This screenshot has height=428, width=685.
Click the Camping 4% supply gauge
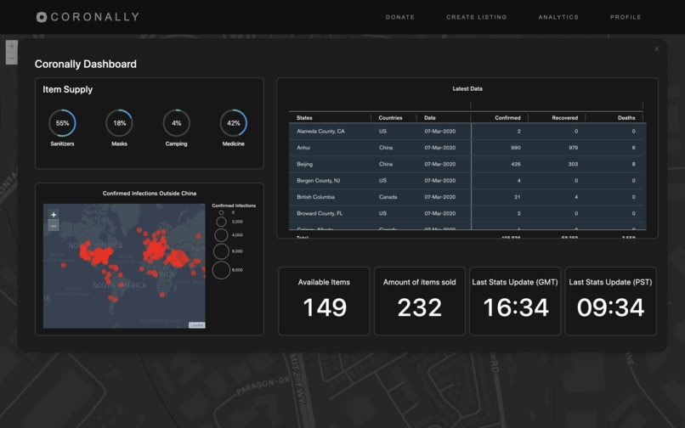pos(177,123)
